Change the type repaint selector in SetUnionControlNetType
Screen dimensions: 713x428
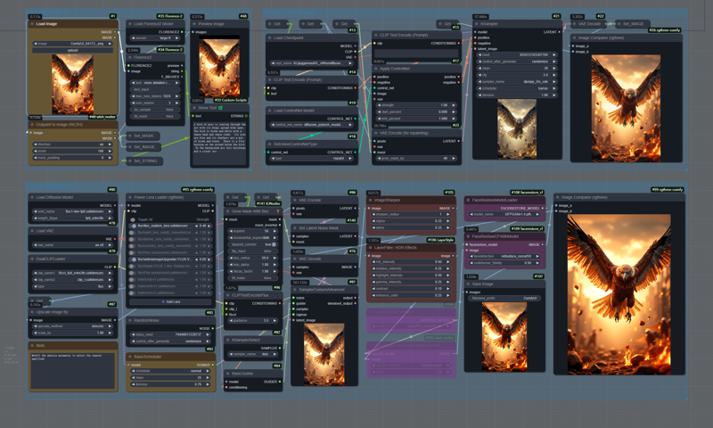312,159
